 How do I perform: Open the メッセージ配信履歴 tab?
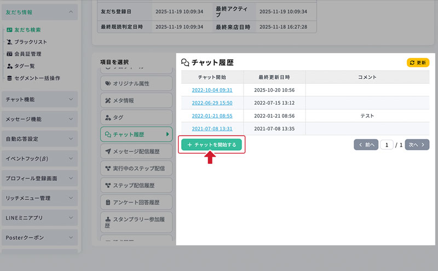coord(136,151)
